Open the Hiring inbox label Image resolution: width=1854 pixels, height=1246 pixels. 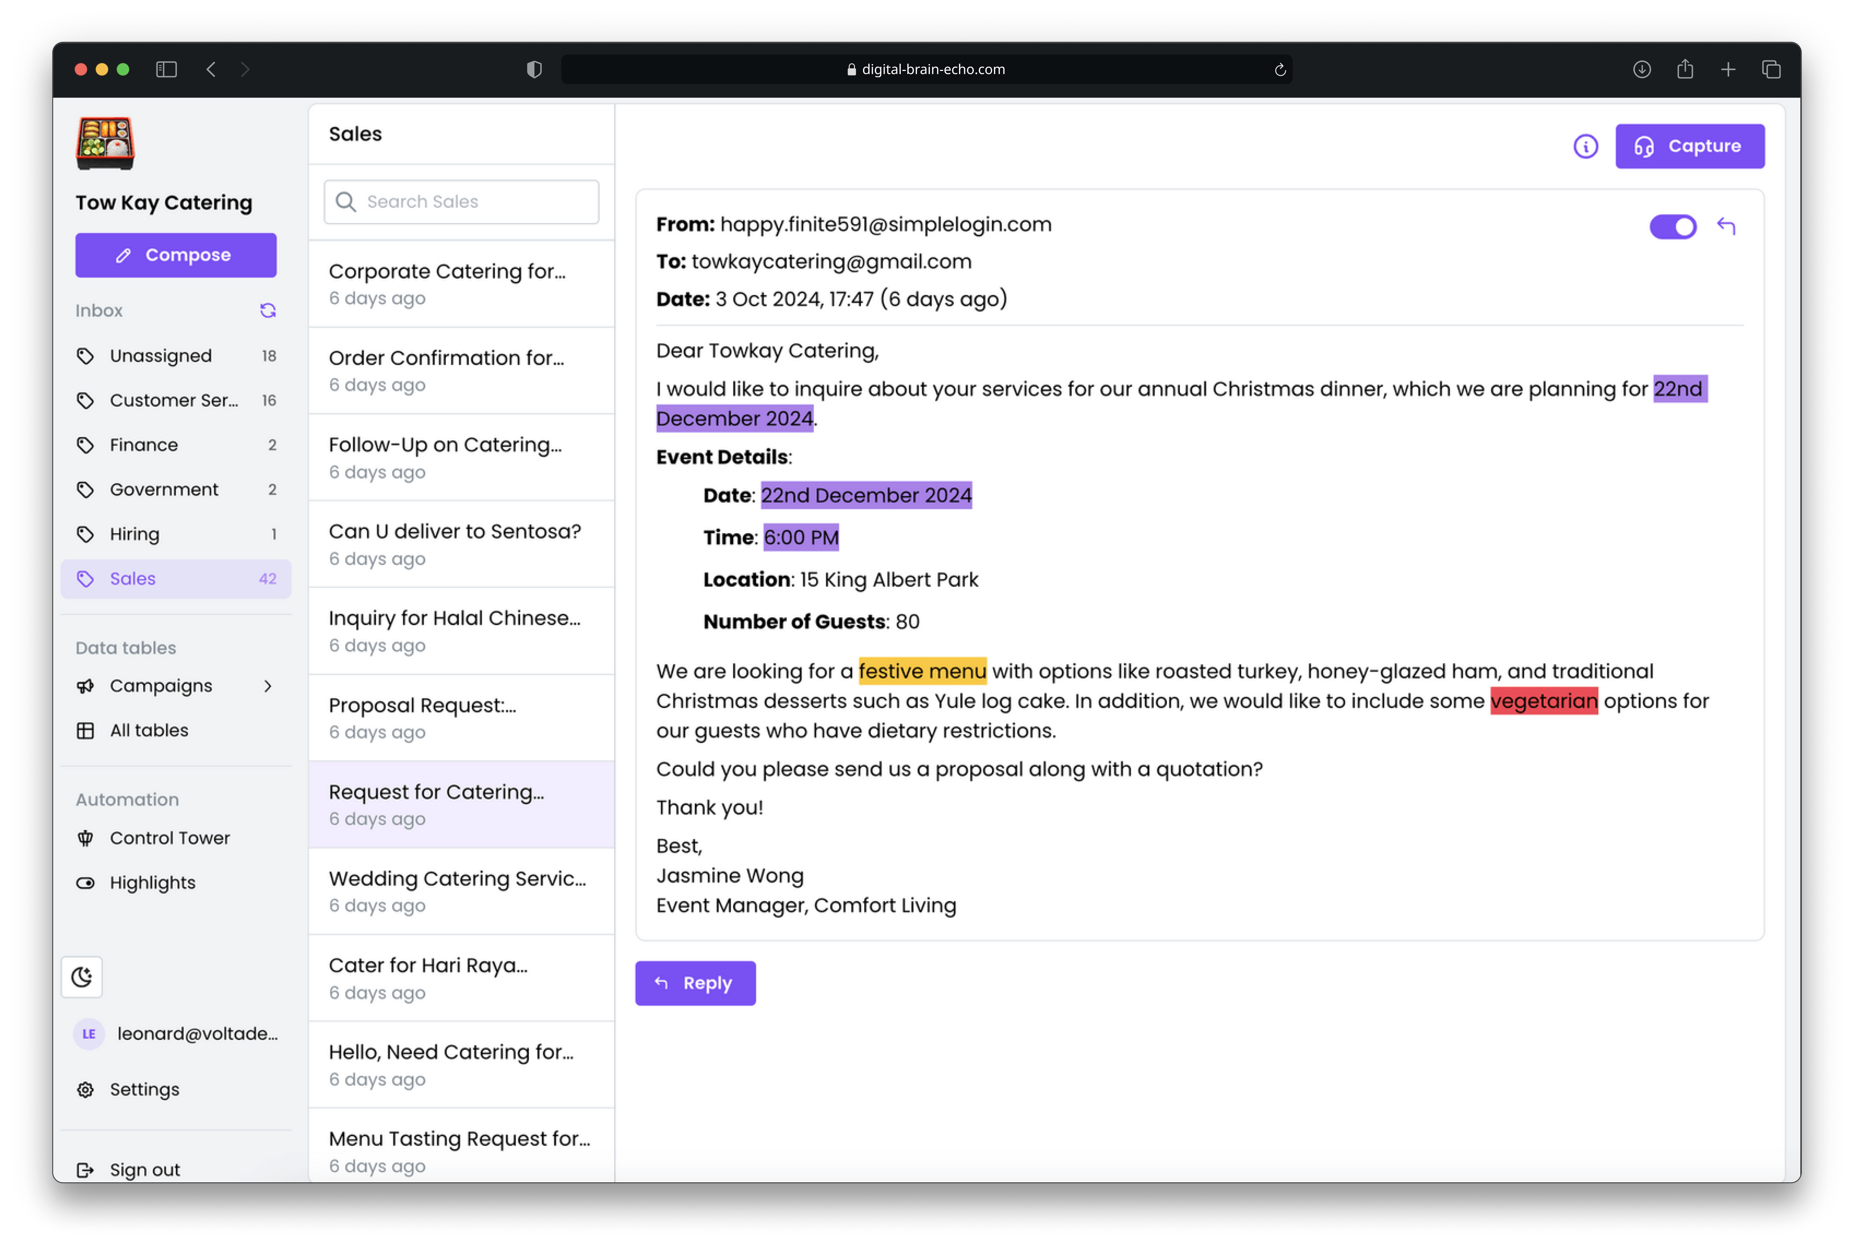pyautogui.click(x=176, y=534)
